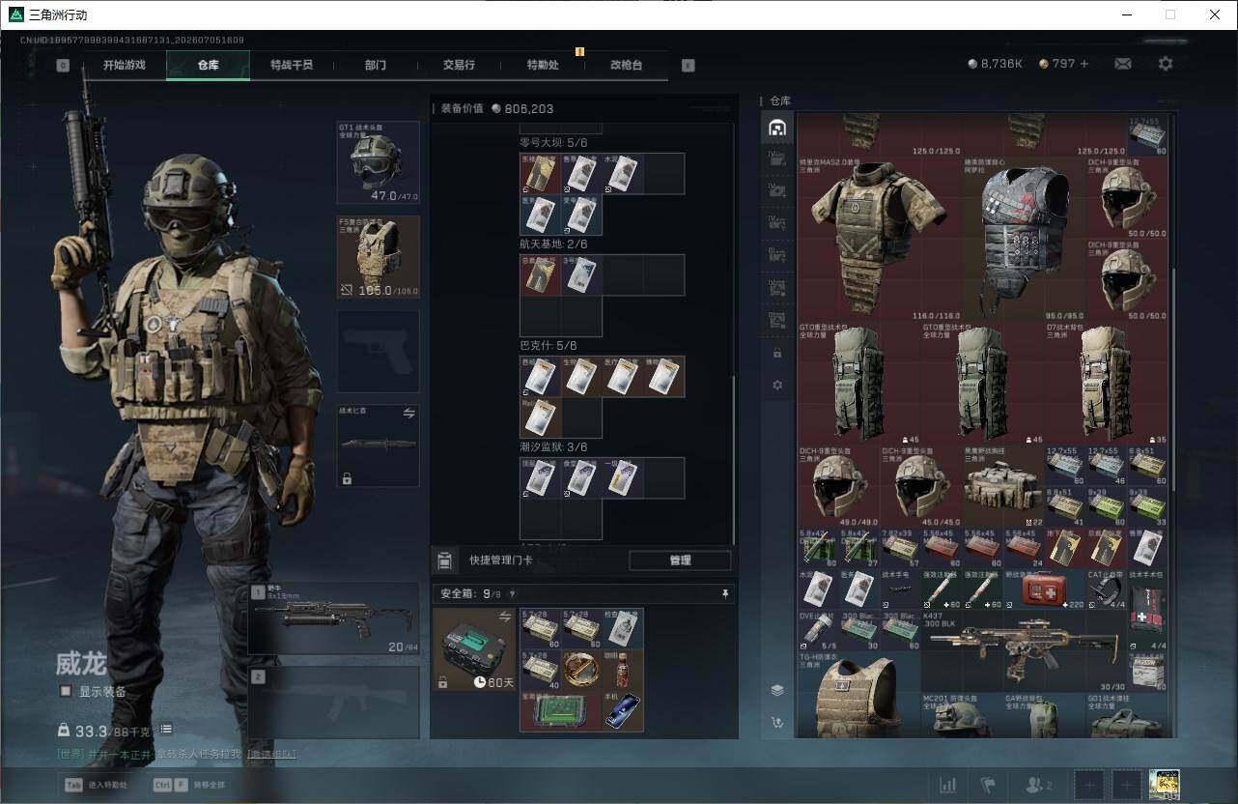Viewport: 1238px width, 804px height.
Task: Select the TG-H防弹衣 body armor
Action: point(859,694)
